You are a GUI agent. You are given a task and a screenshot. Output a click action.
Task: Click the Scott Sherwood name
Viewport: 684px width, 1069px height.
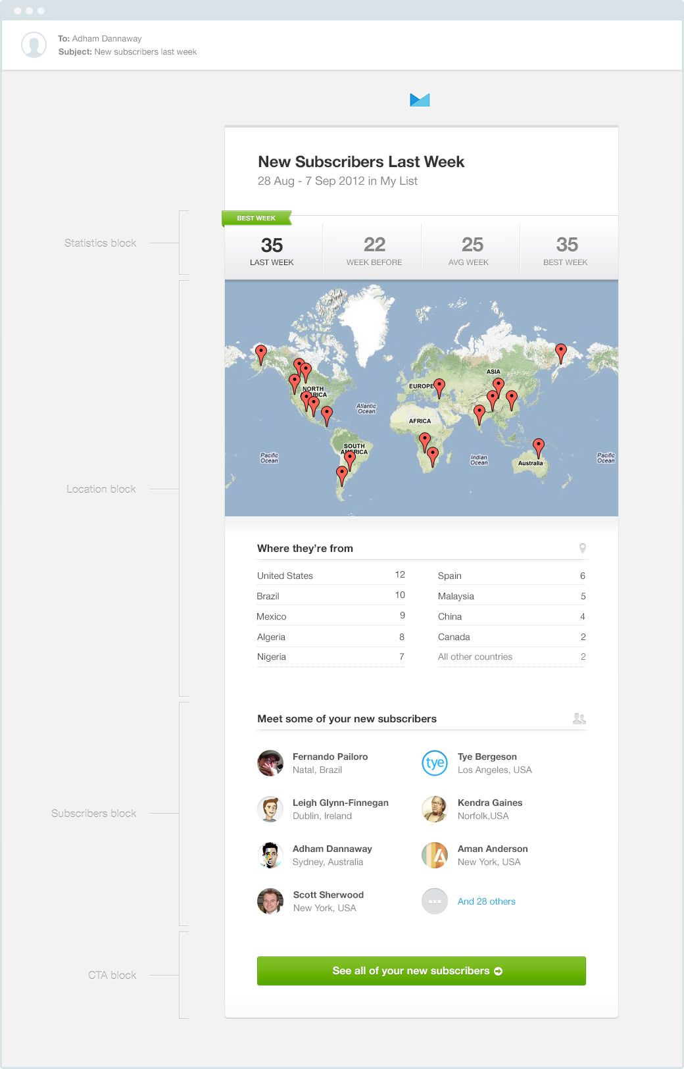tap(328, 895)
